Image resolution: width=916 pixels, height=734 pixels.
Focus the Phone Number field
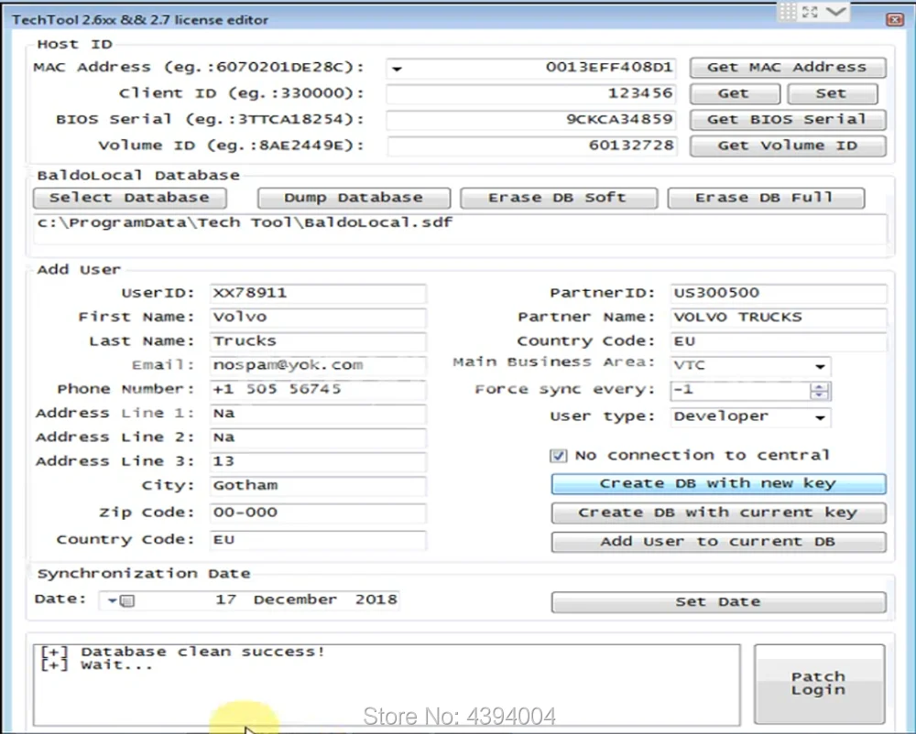[318, 389]
